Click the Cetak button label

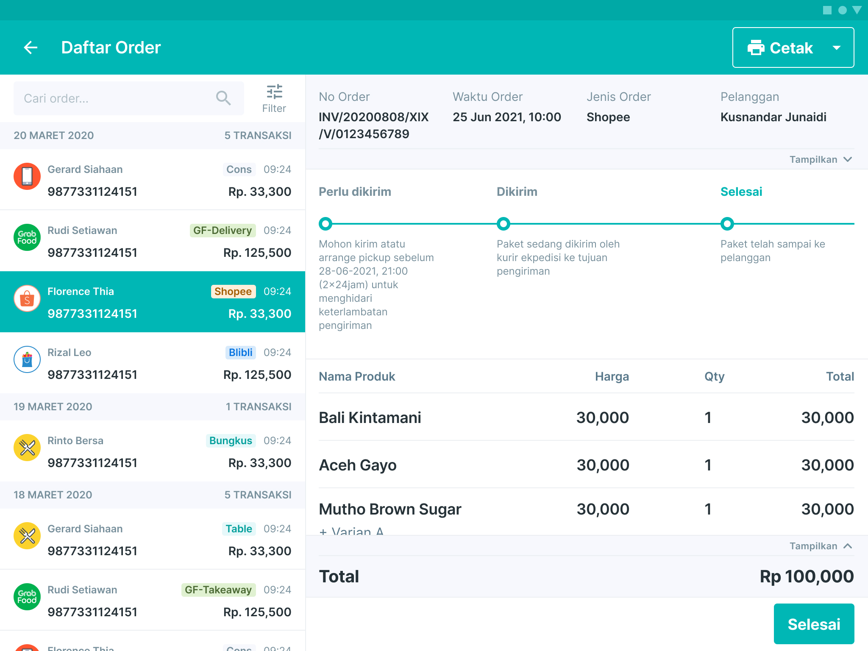coord(791,48)
